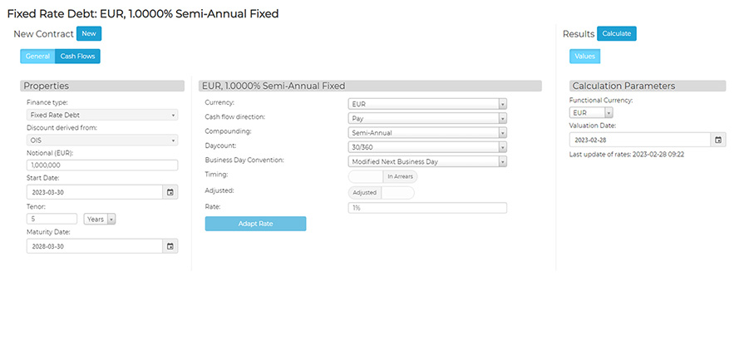Open the Start Date calendar picker
Viewport: 744px width, 341px height.
click(x=170, y=192)
